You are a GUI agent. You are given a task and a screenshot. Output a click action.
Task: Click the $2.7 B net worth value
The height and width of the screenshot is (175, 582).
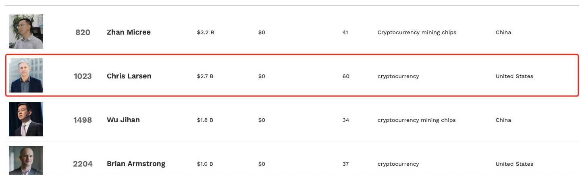[205, 76]
